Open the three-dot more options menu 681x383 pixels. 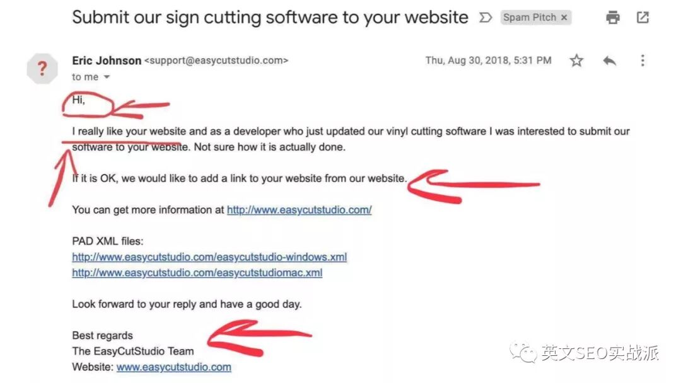pos(643,60)
